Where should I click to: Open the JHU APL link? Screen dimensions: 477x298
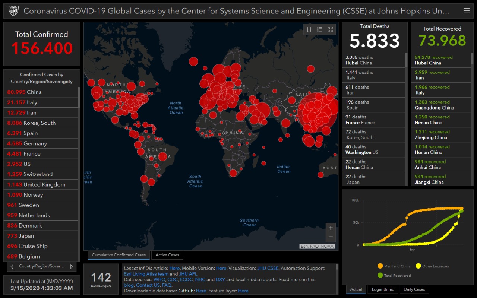(x=188, y=274)
